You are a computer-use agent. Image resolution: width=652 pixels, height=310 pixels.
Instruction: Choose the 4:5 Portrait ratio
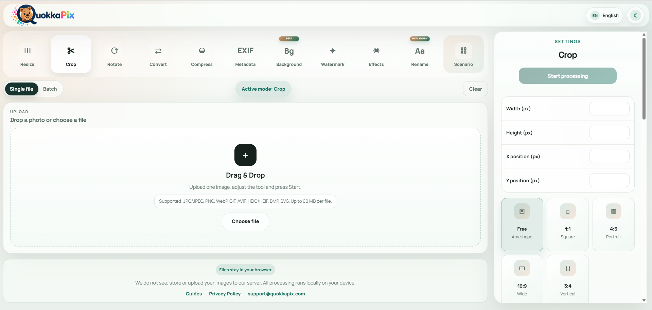(614, 224)
